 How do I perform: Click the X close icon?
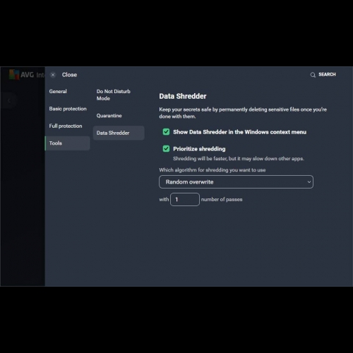click(53, 75)
